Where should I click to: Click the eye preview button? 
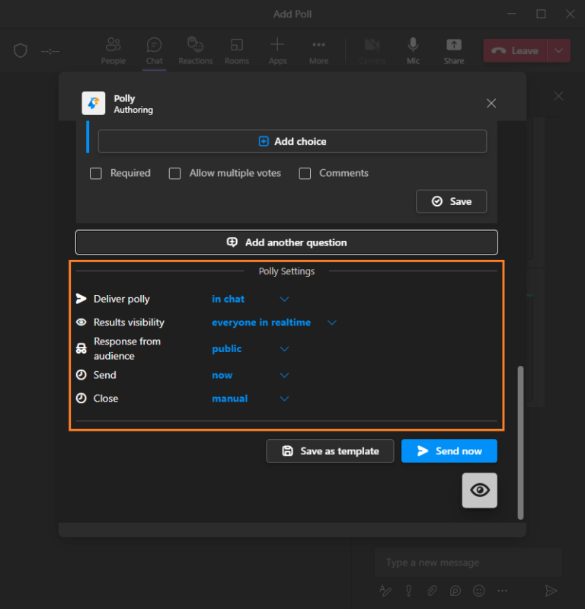click(x=479, y=490)
